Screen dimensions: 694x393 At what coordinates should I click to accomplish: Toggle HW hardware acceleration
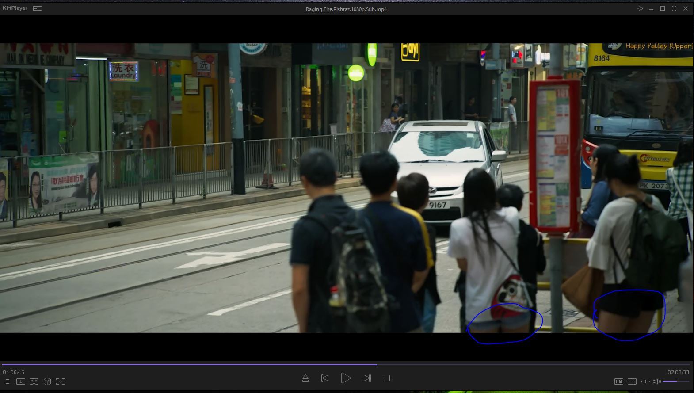point(619,382)
